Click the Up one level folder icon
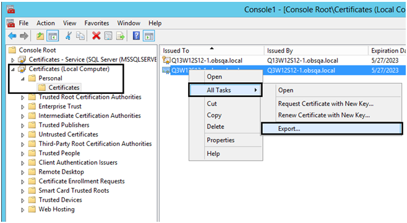The width and height of the screenshot is (407, 223). coord(40,36)
